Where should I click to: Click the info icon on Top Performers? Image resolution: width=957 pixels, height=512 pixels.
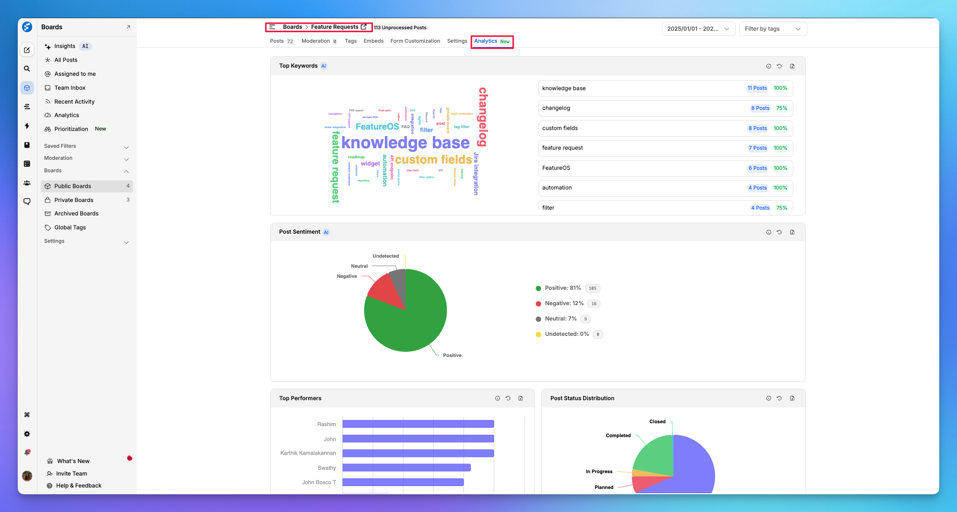(497, 398)
